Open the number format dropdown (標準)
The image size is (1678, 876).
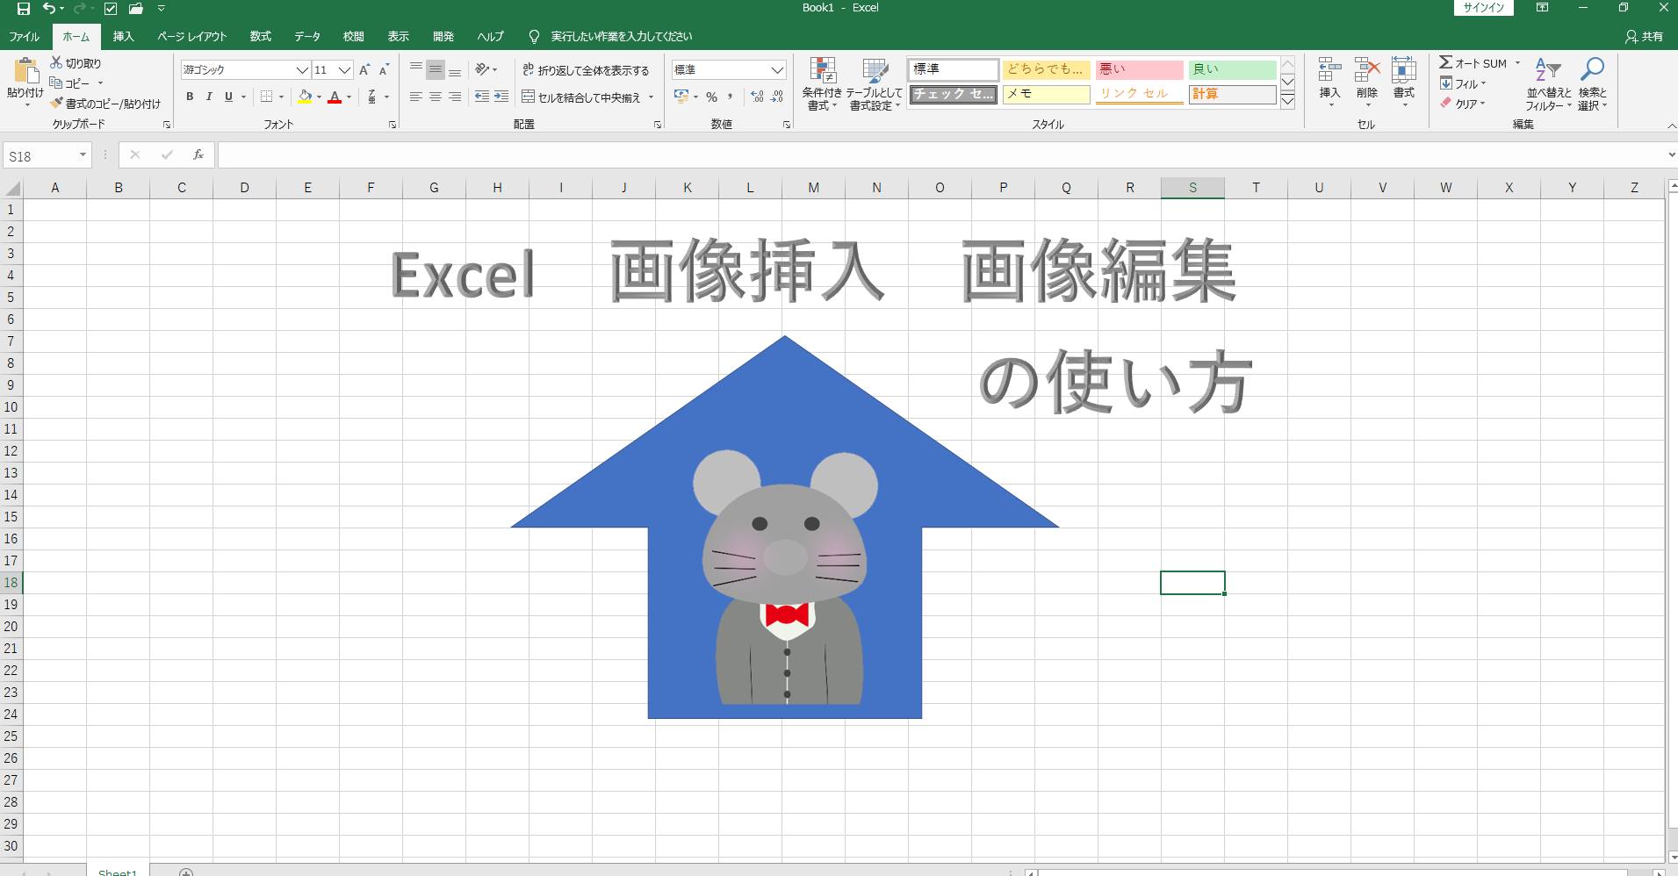777,69
